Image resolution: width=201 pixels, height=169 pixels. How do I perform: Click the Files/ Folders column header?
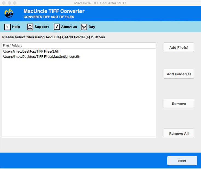79,45
